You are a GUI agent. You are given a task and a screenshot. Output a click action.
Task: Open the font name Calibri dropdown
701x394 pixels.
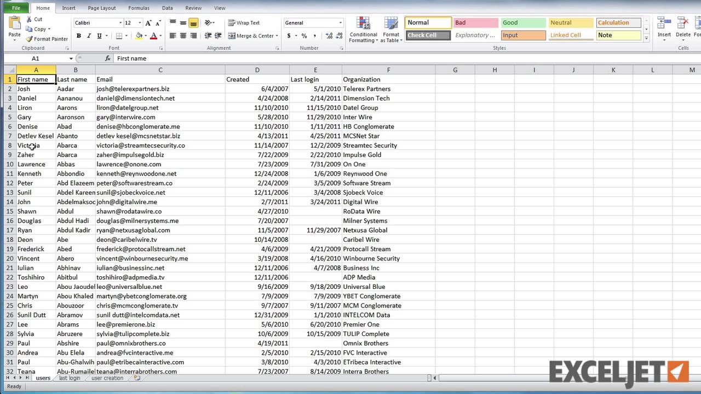pos(120,23)
